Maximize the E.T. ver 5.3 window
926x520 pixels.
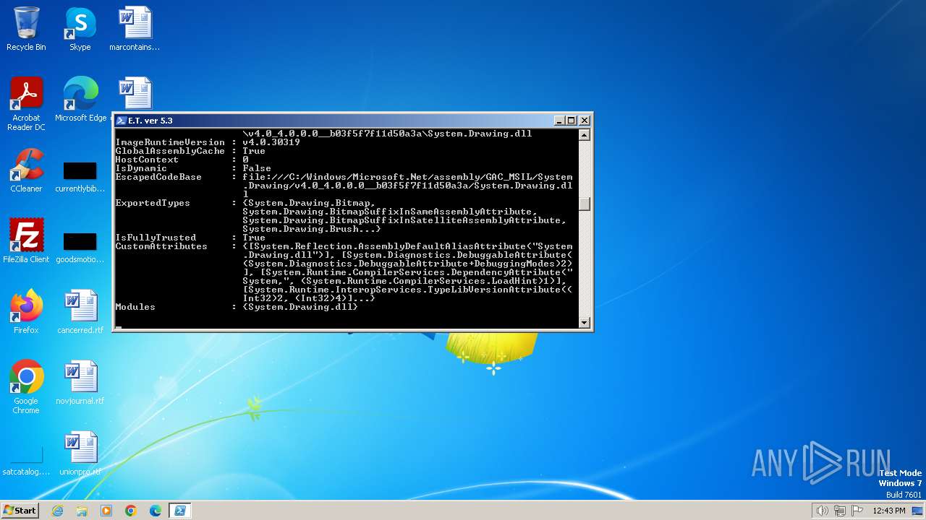(x=572, y=121)
